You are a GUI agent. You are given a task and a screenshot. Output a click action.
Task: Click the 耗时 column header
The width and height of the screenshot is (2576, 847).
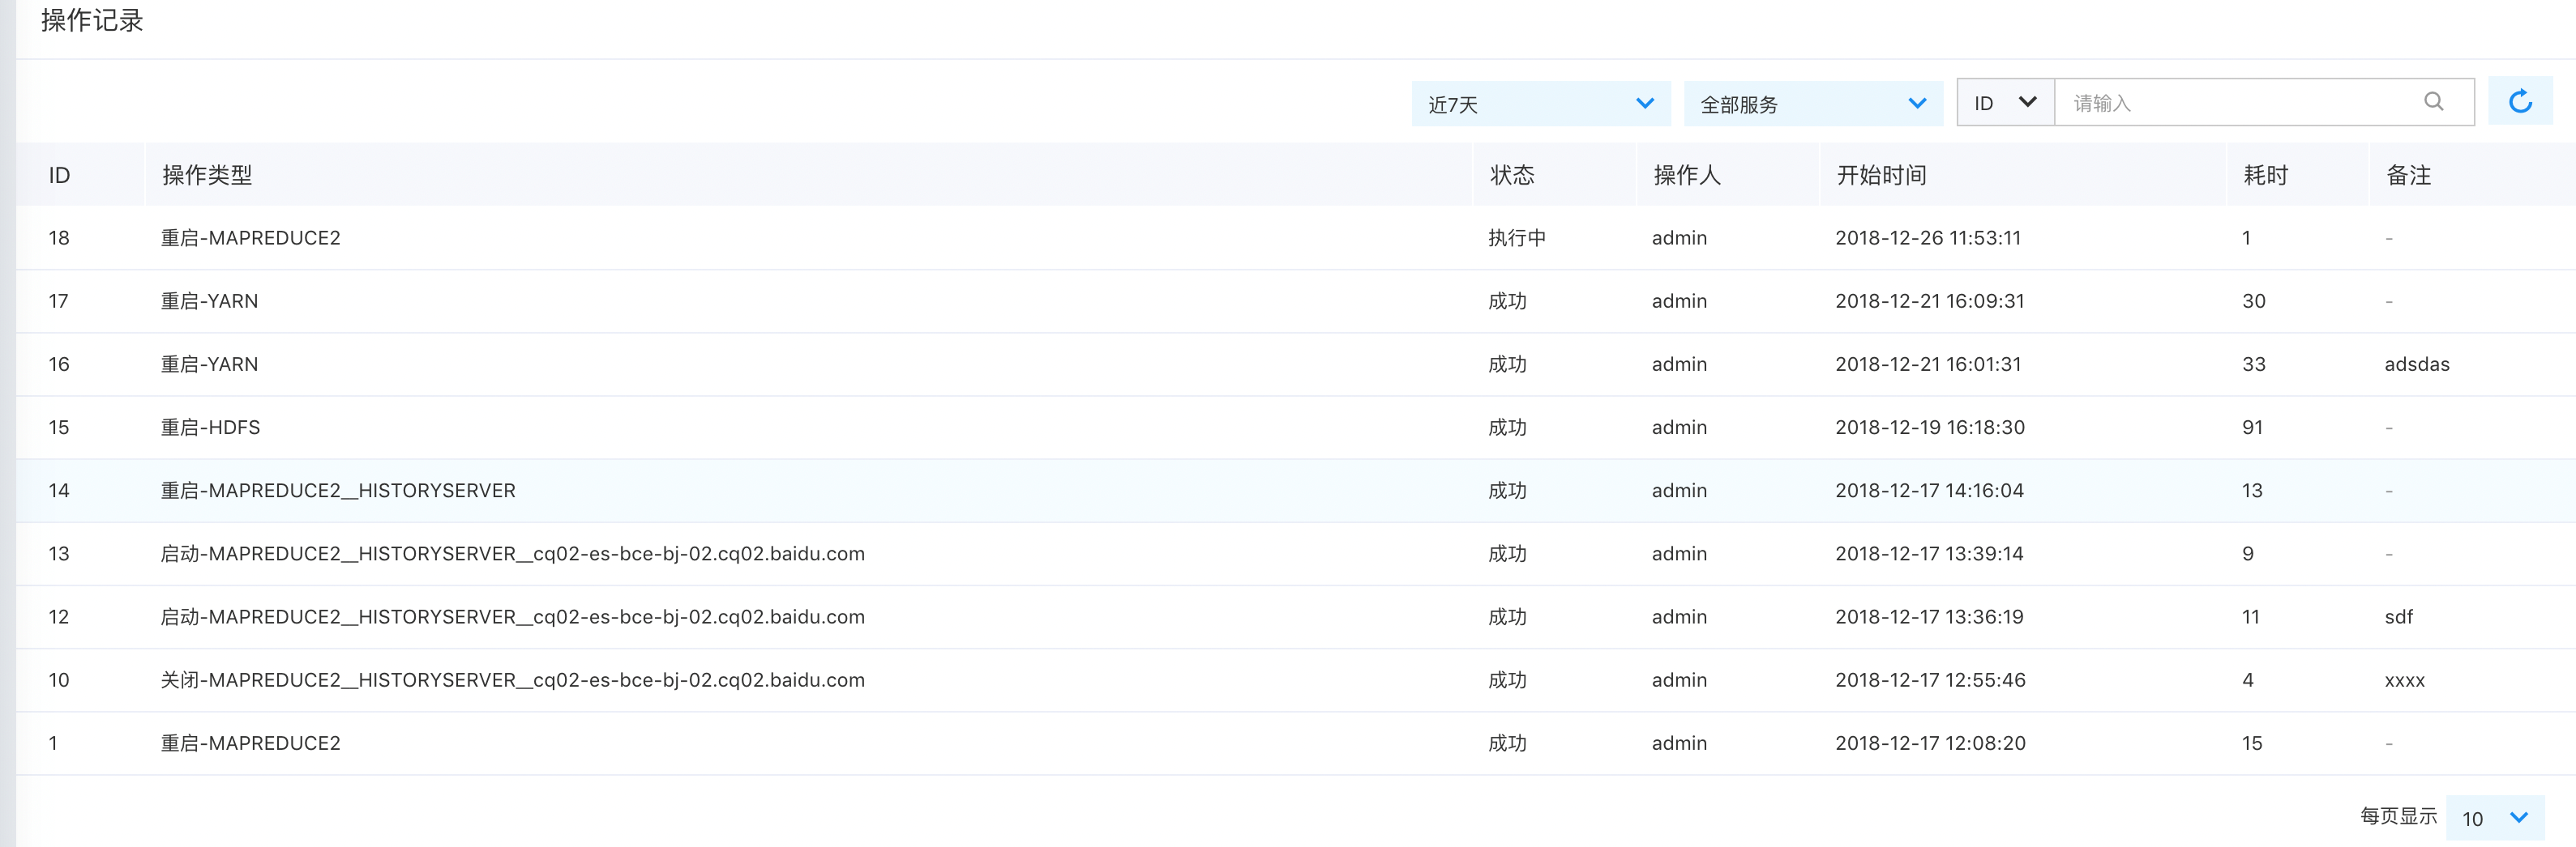point(2265,176)
